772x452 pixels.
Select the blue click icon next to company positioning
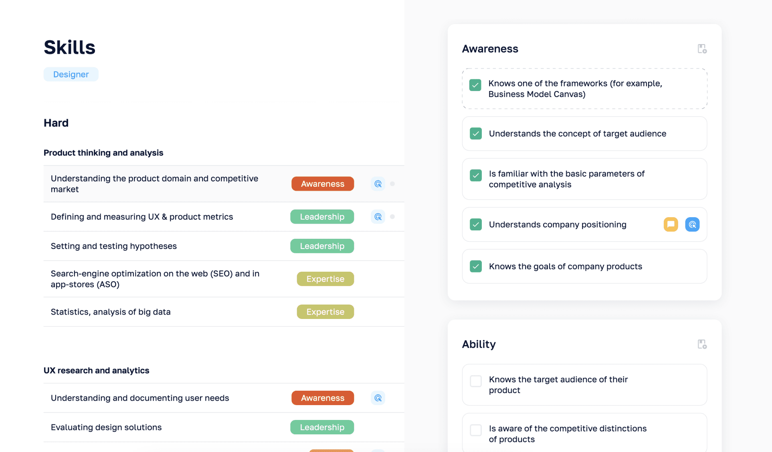coord(692,224)
